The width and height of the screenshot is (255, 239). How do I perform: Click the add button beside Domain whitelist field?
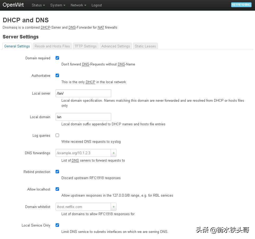(114, 207)
